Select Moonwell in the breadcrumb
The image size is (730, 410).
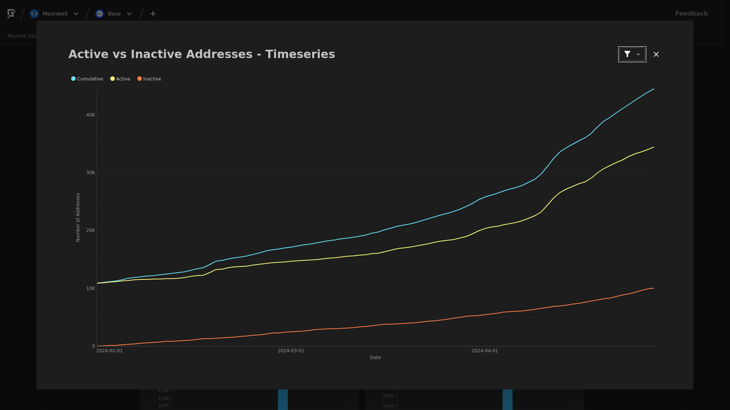click(x=55, y=14)
